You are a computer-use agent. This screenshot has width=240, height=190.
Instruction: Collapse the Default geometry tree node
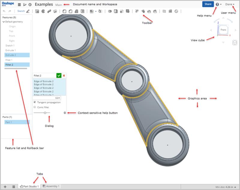pyautogui.click(x=4, y=22)
